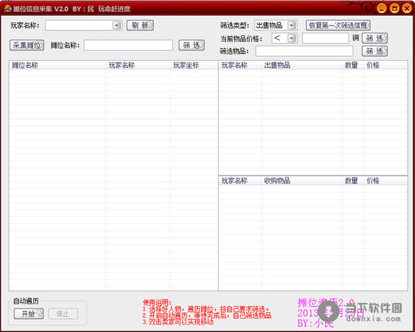Start auto traversal with 开始 button
Screen dimensions: 415x332
(x=28, y=313)
